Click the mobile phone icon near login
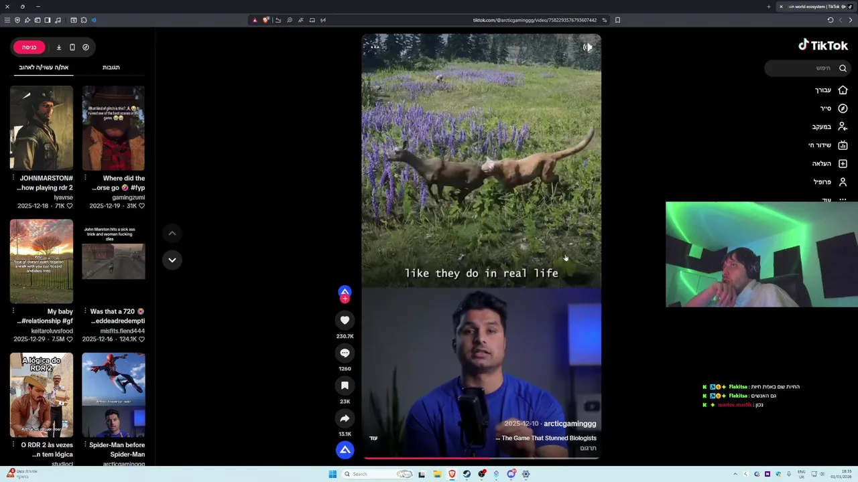Viewport: 858px width, 482px height. [72, 47]
